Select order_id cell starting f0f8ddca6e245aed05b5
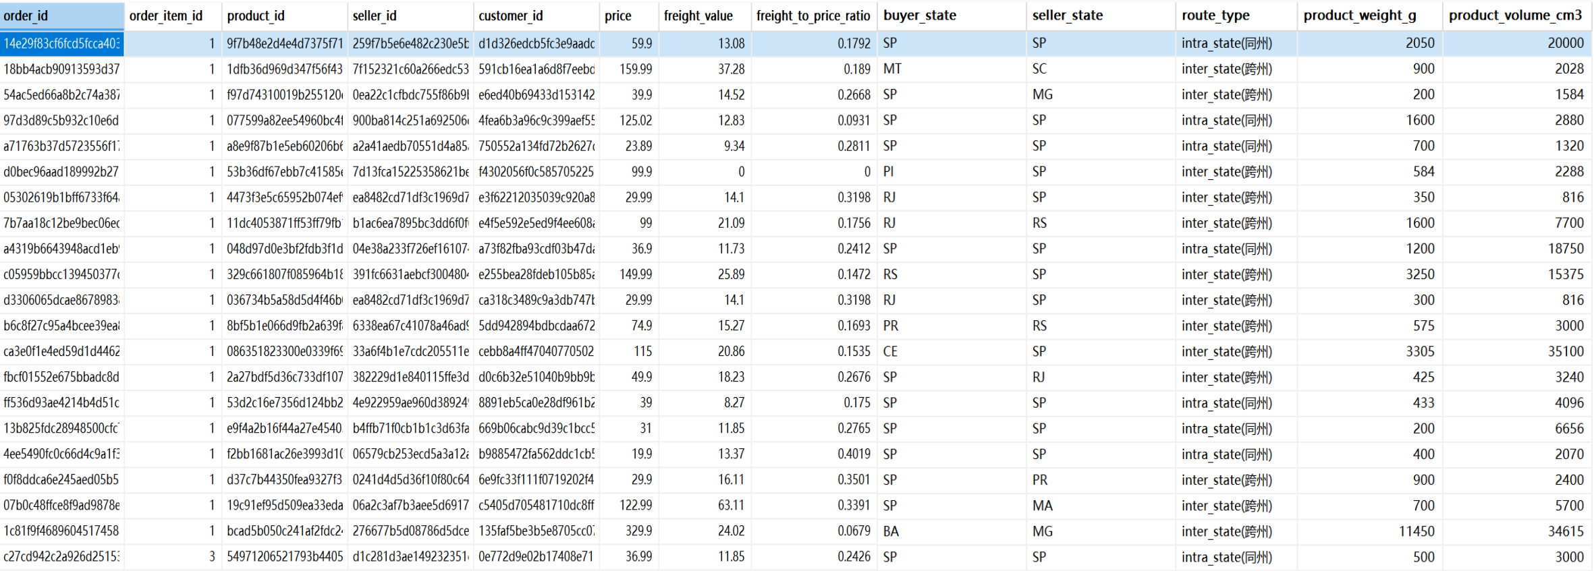This screenshot has width=1594, height=571. pyautogui.click(x=62, y=479)
